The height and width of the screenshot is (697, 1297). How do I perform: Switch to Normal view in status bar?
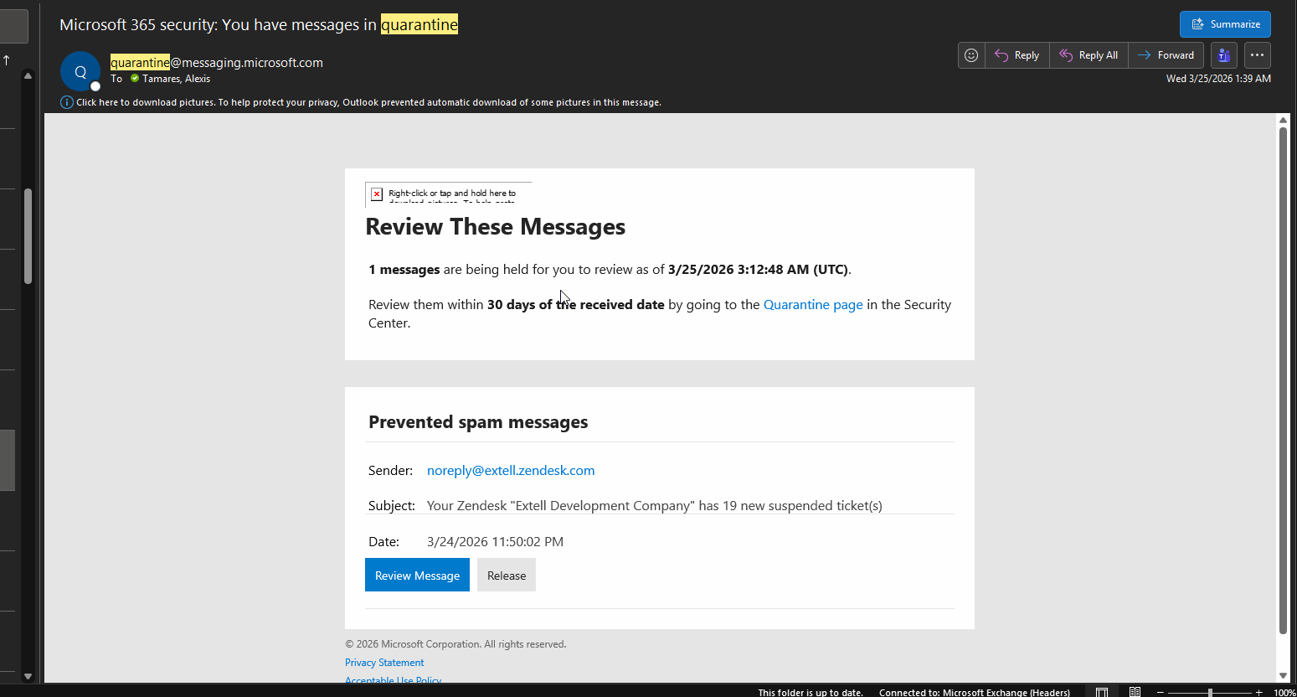point(1102,692)
